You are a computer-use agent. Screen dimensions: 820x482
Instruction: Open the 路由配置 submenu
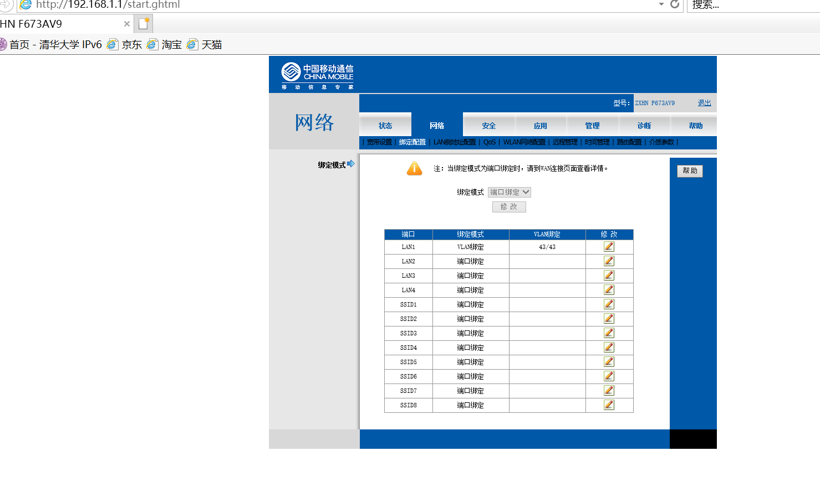(x=629, y=142)
